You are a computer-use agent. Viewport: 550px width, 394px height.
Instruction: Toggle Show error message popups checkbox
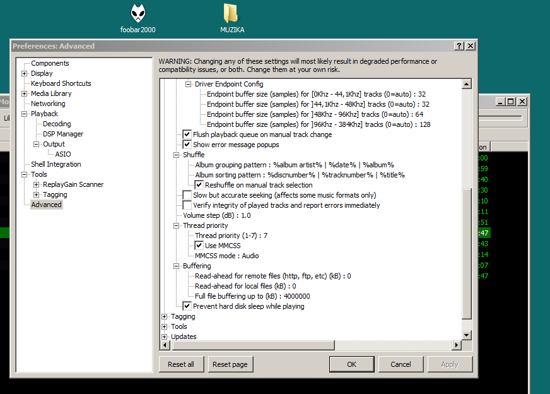point(187,145)
